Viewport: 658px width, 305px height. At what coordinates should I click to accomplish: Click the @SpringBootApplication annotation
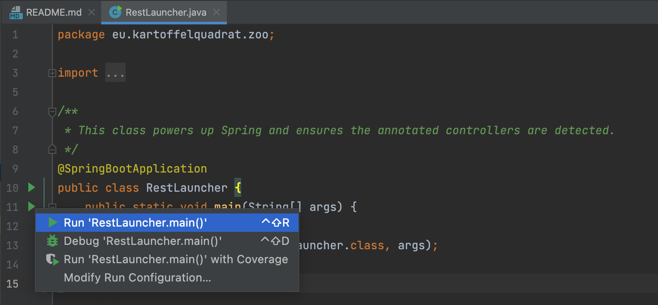tap(132, 169)
